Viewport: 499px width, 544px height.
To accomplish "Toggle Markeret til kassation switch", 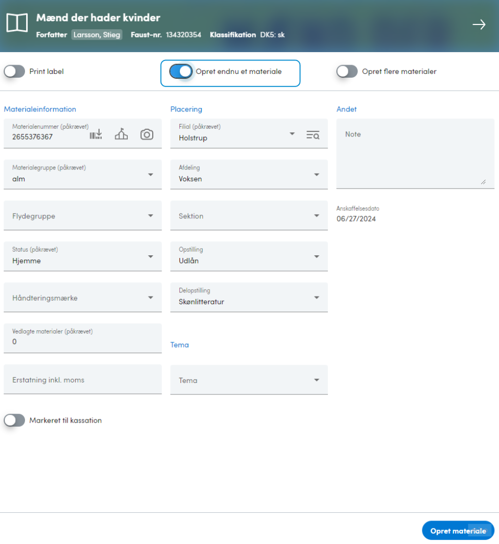I will click(14, 421).
